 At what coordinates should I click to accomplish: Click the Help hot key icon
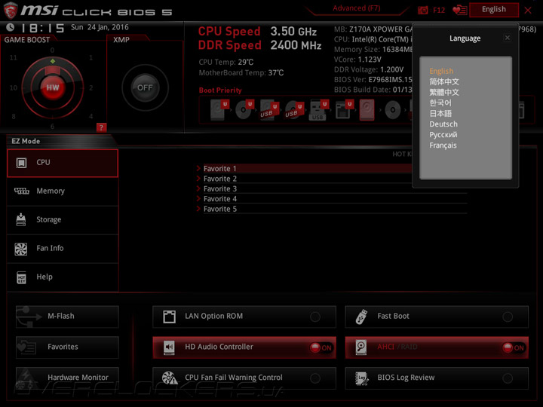[21, 277]
